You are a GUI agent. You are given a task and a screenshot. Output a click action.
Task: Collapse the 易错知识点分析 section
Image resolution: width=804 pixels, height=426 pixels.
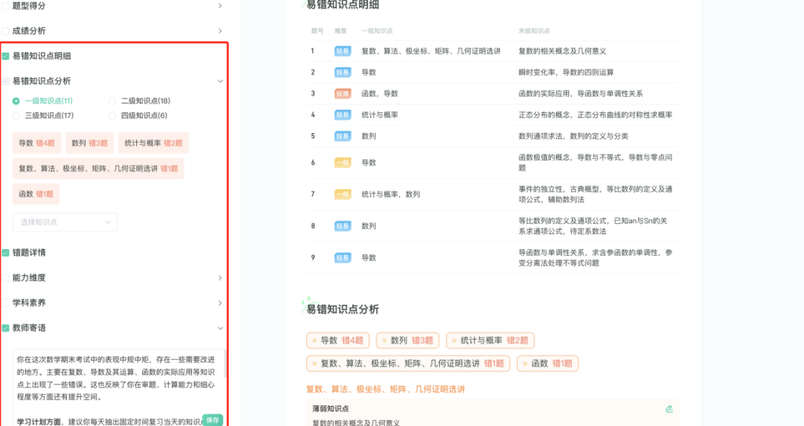220,81
